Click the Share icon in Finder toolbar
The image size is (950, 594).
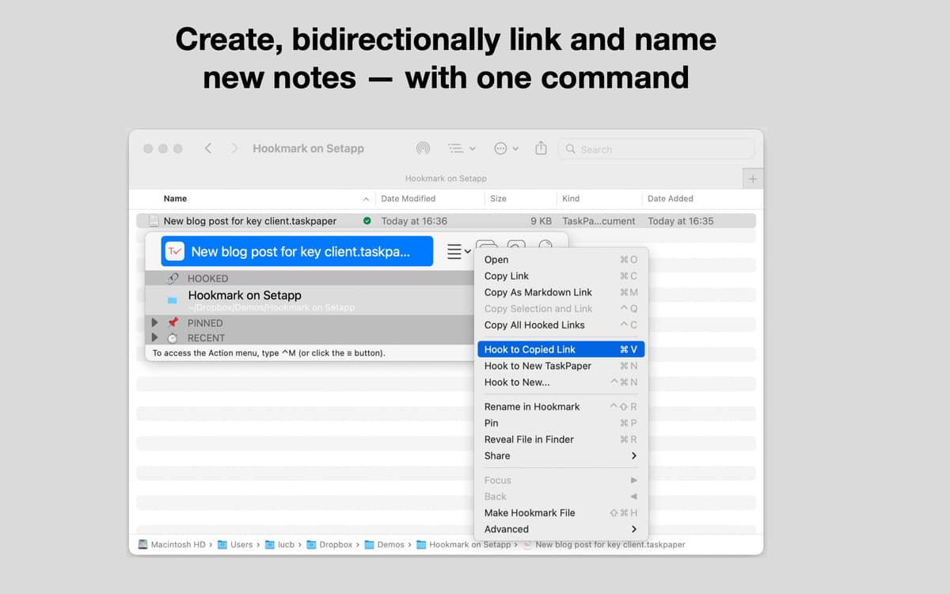pyautogui.click(x=541, y=148)
